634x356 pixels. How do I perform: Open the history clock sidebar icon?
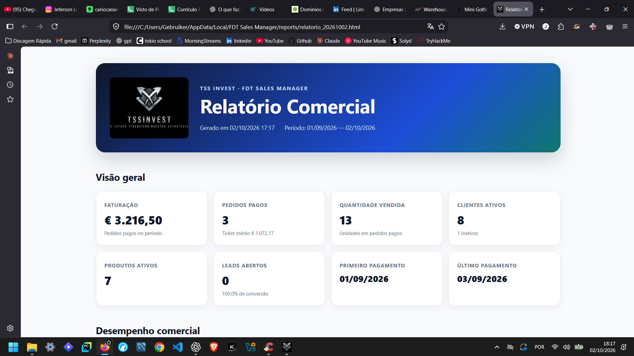pyautogui.click(x=10, y=85)
